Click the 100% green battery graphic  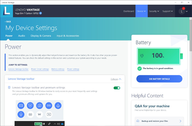(160, 56)
